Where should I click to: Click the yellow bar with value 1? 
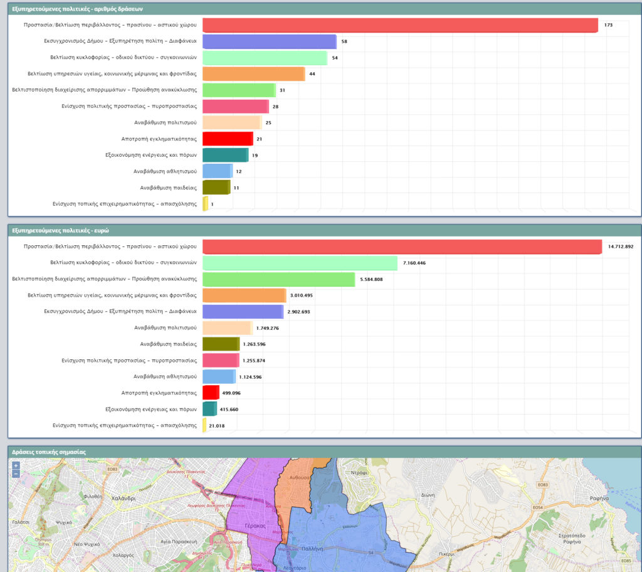205,204
